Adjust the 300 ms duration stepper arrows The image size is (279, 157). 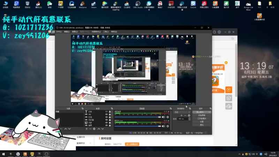189,119
